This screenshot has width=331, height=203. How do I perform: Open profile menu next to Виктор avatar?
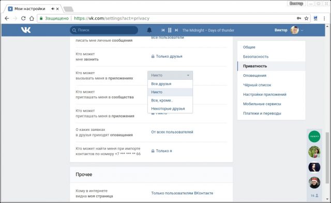click(302, 30)
